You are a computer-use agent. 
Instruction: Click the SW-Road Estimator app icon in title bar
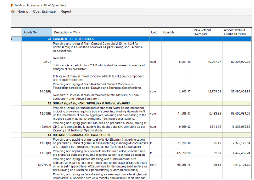(11, 5)
